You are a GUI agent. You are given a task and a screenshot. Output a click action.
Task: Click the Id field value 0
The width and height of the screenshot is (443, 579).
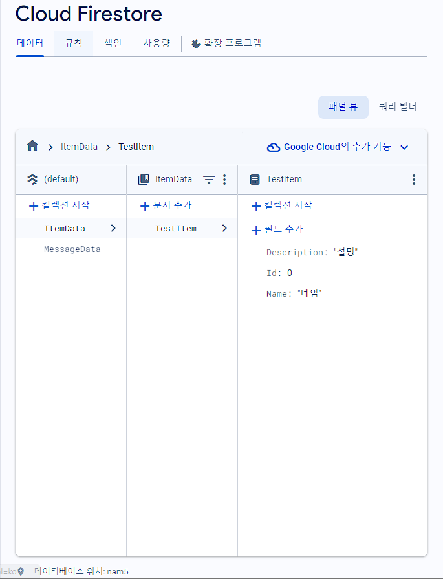(x=290, y=273)
